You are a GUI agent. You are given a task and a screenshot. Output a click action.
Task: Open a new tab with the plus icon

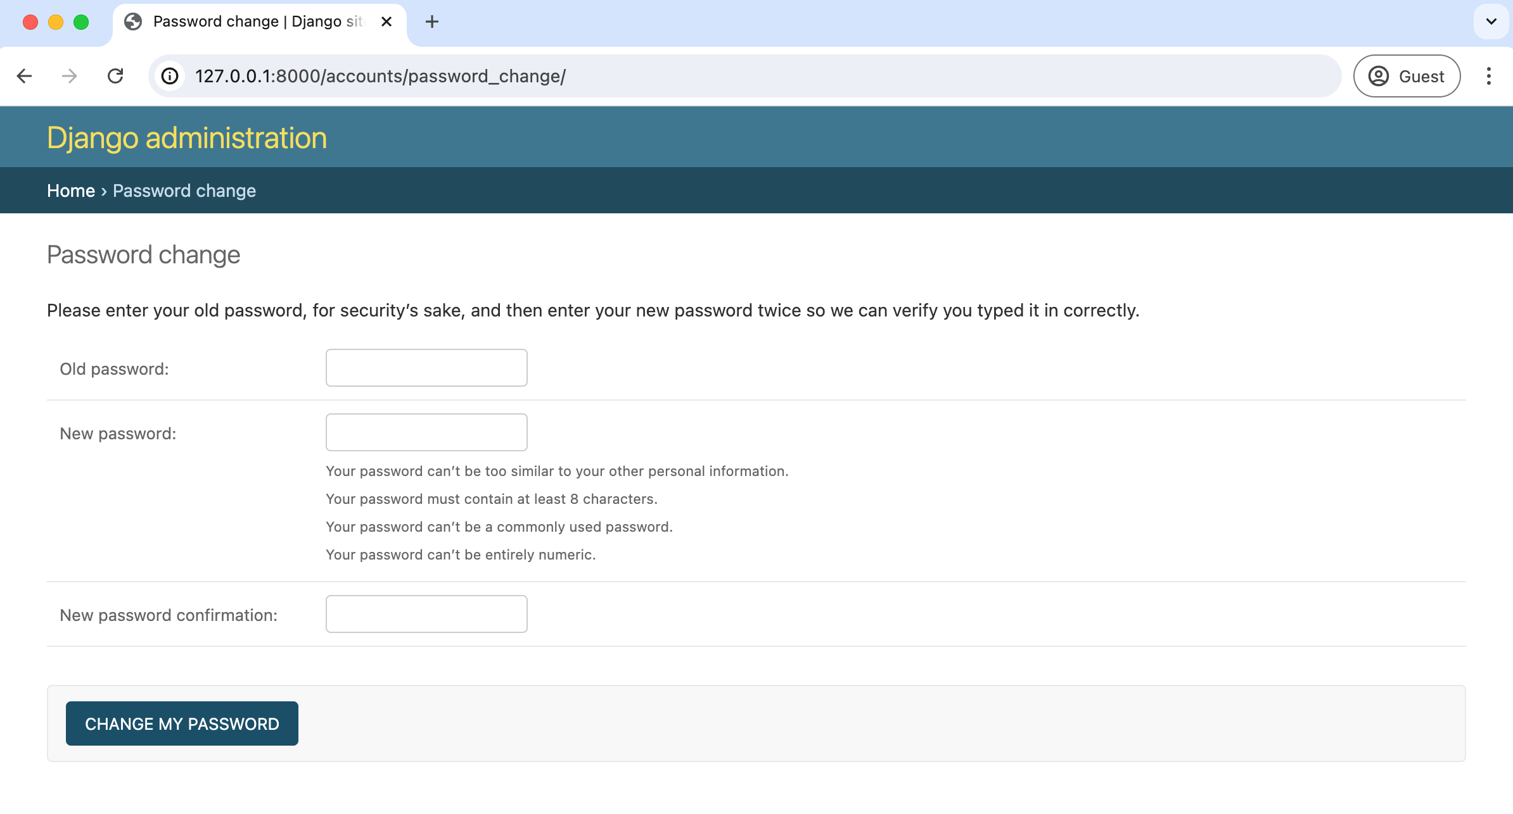(432, 22)
